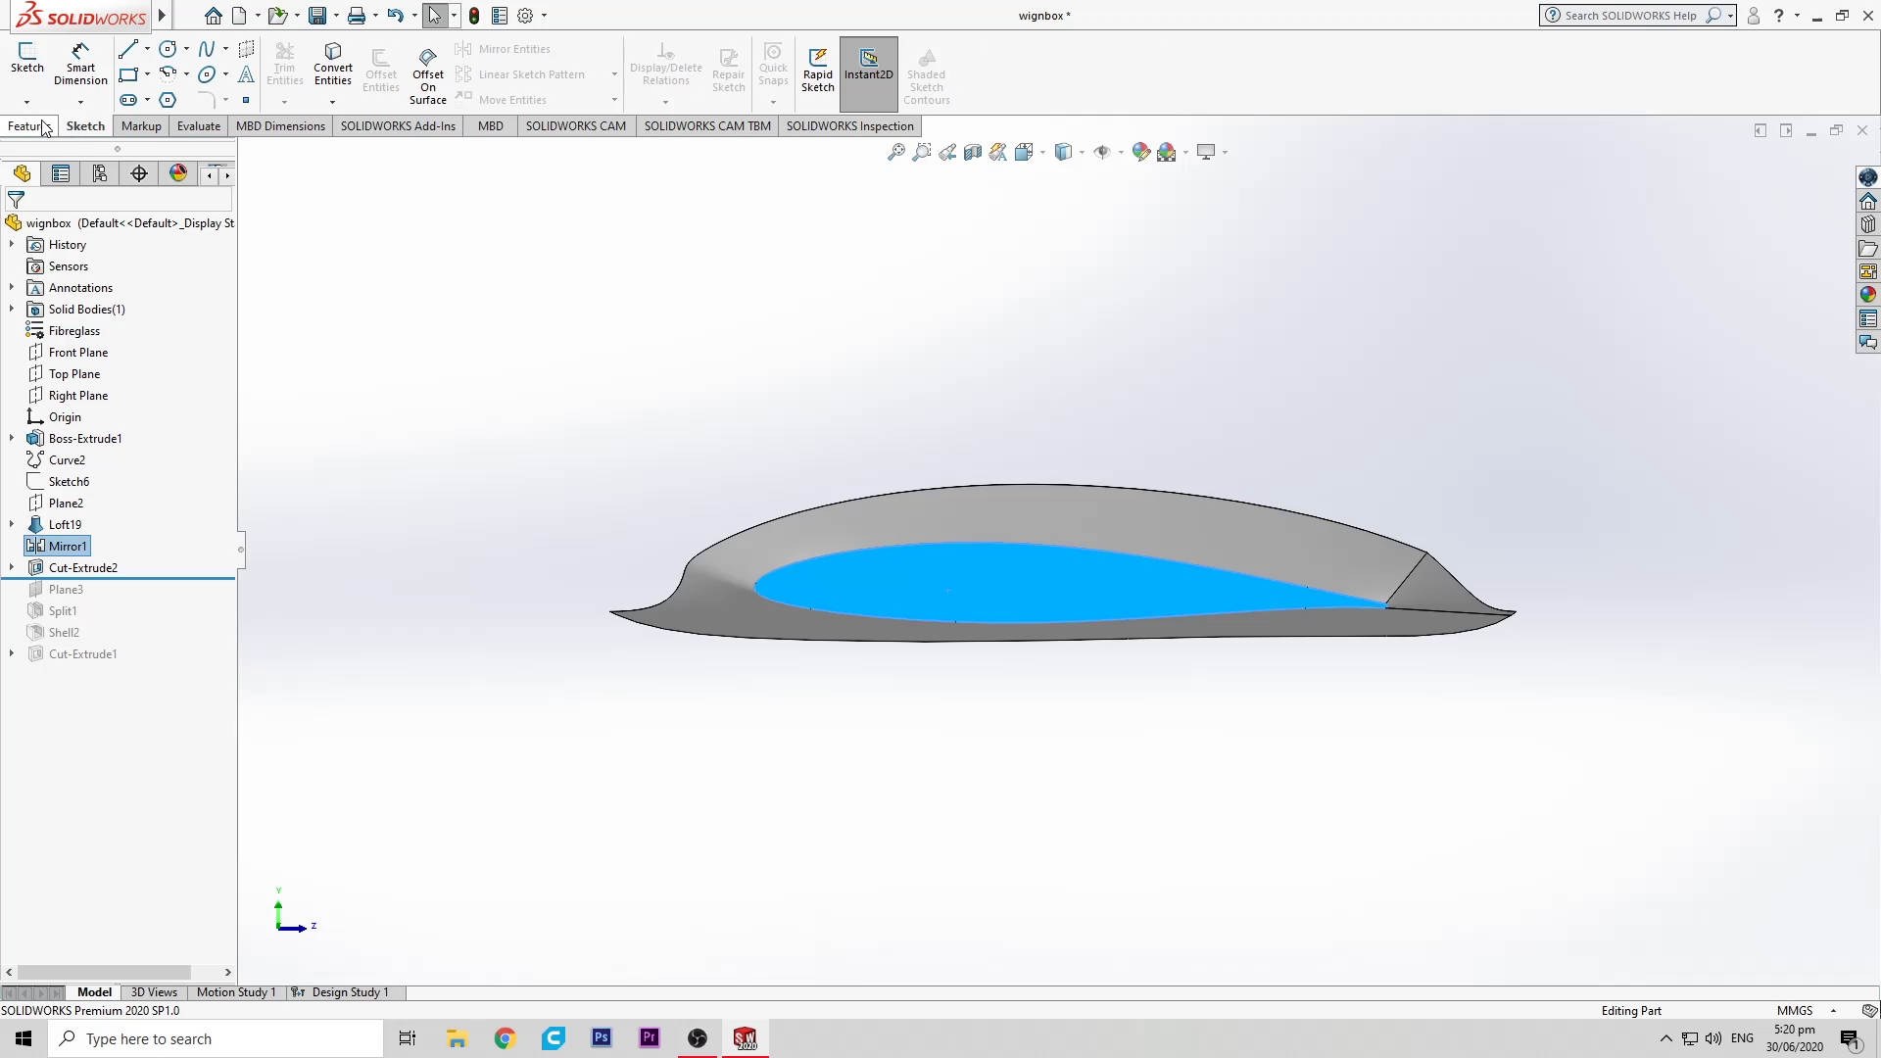Expand the History tree node
This screenshot has height=1058, width=1881.
pos(12,244)
